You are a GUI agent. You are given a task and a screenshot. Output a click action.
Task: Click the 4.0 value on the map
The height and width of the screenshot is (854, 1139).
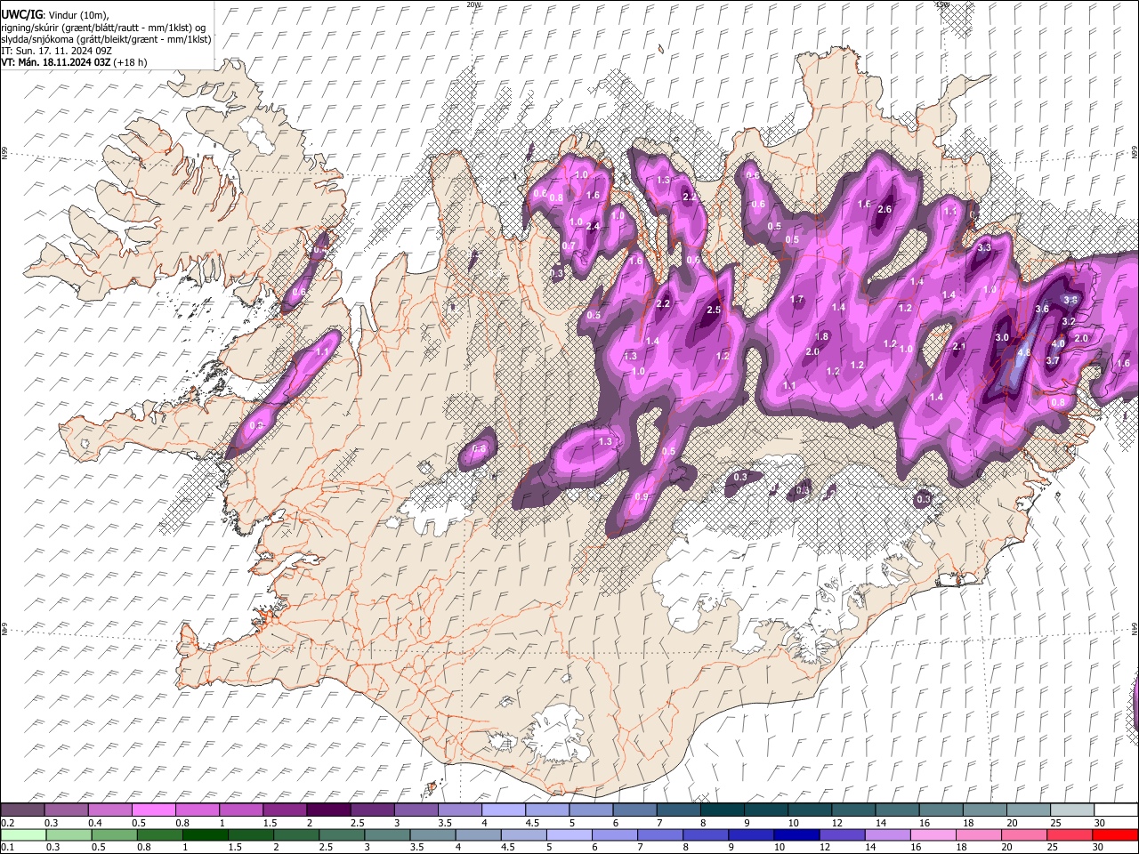(1058, 343)
